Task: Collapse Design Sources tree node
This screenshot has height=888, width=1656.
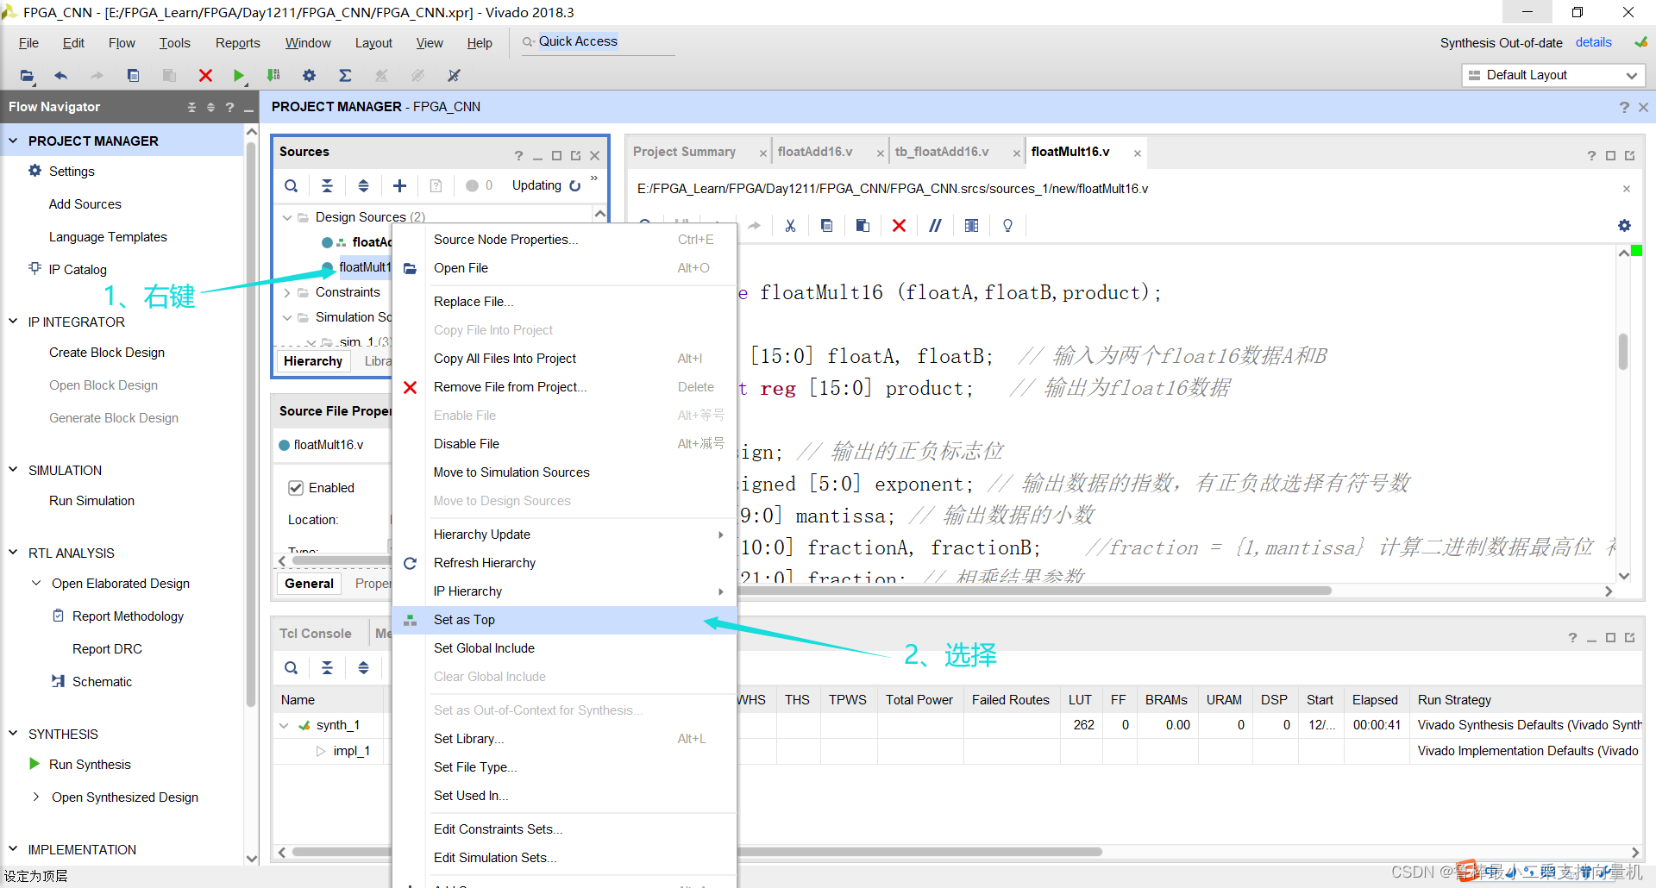Action: point(287,217)
